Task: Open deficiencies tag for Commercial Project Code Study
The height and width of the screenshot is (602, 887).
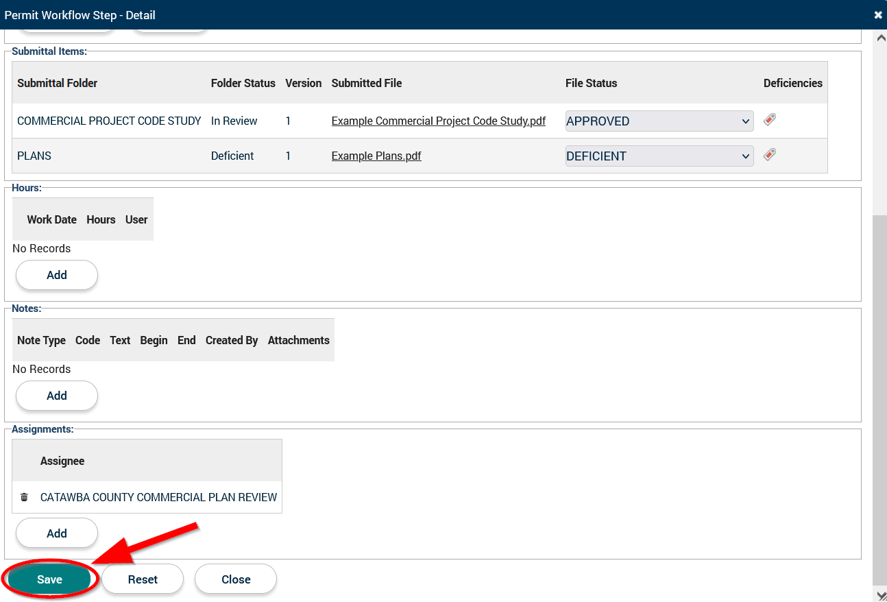Action: 770,120
